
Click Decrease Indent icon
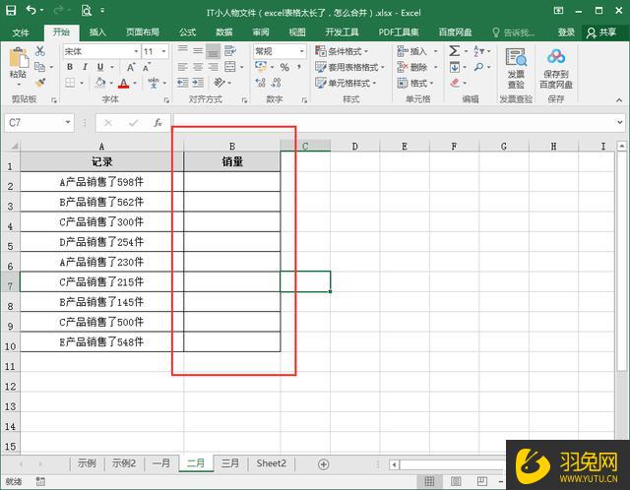tap(182, 83)
